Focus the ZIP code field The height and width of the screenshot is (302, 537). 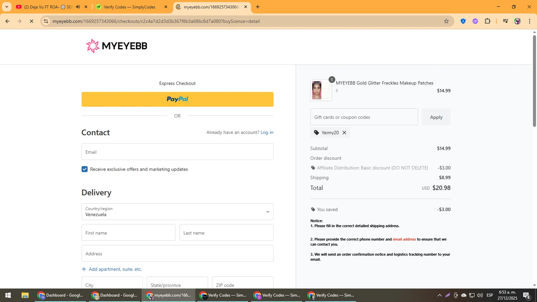[243, 283]
